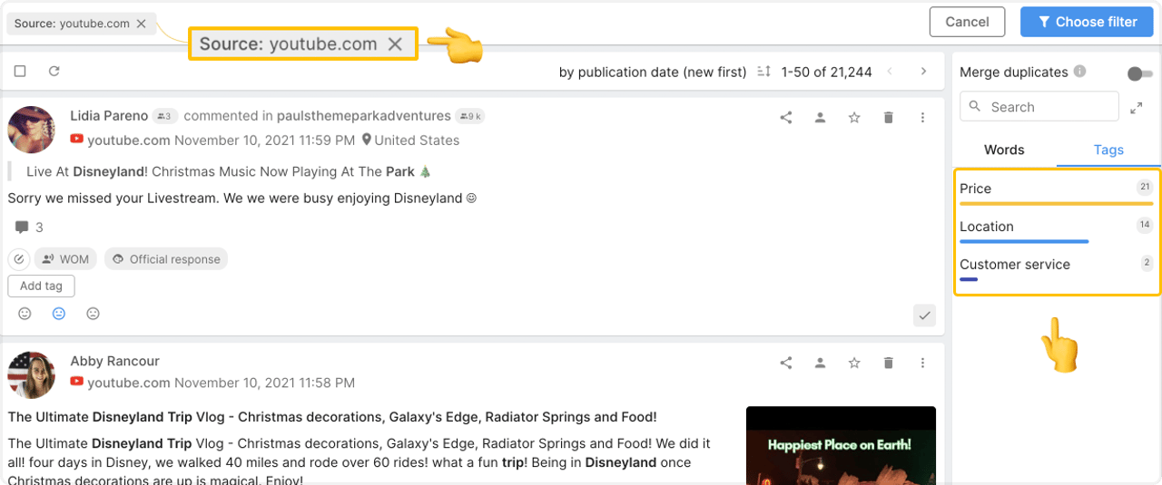The width and height of the screenshot is (1162, 485).
Task: Open the author profile icon for Abby Rancour's mention
Action: [x=820, y=363]
